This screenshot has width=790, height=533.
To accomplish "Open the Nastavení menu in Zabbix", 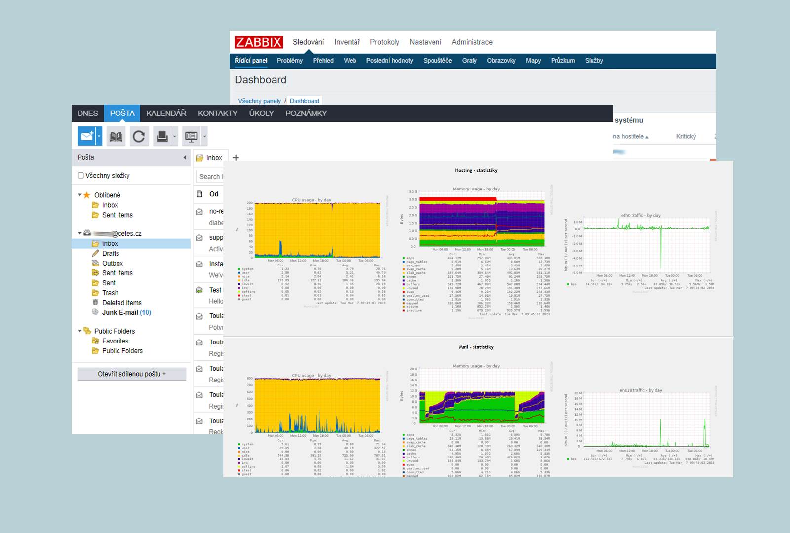I will tap(425, 42).
